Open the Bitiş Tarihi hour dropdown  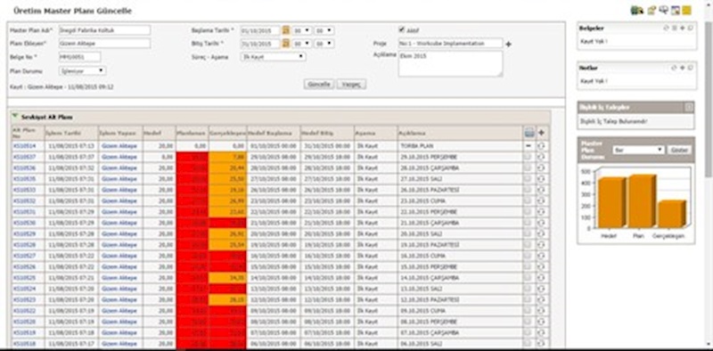[x=301, y=44]
